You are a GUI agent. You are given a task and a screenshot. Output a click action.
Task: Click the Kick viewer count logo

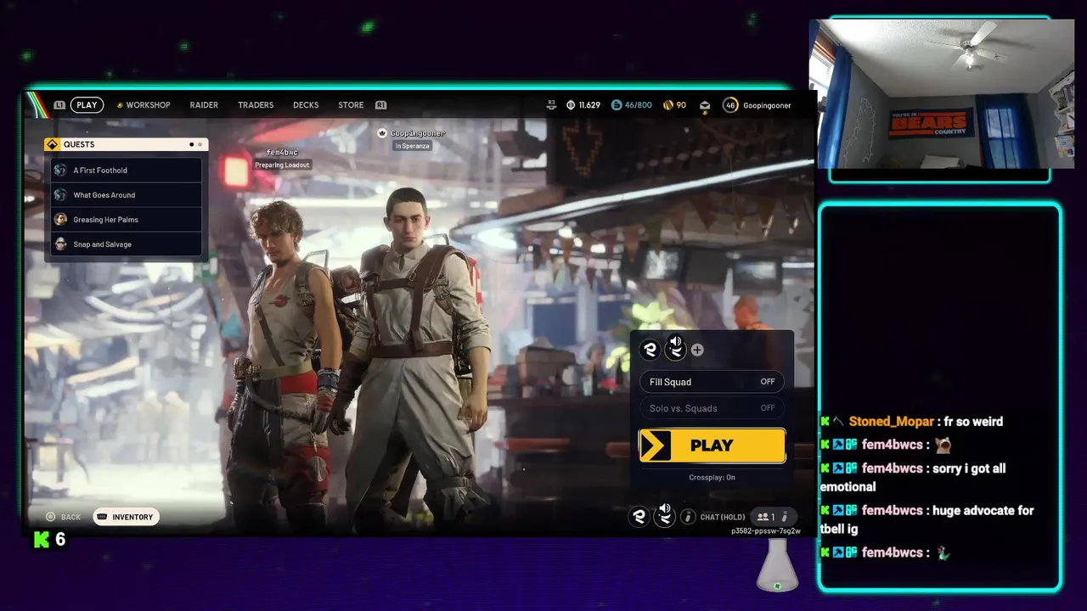click(42, 539)
